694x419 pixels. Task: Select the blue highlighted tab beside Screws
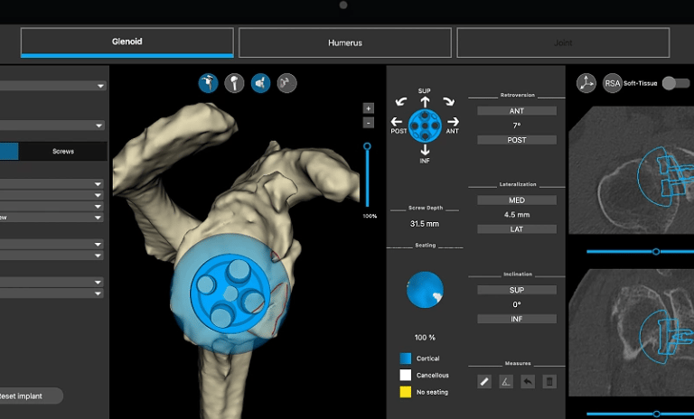click(x=9, y=152)
